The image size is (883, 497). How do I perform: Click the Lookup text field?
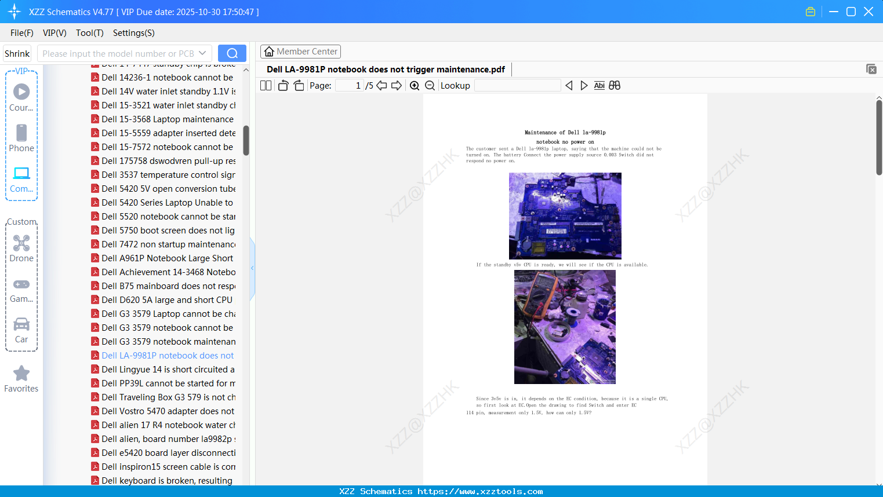pyautogui.click(x=518, y=86)
